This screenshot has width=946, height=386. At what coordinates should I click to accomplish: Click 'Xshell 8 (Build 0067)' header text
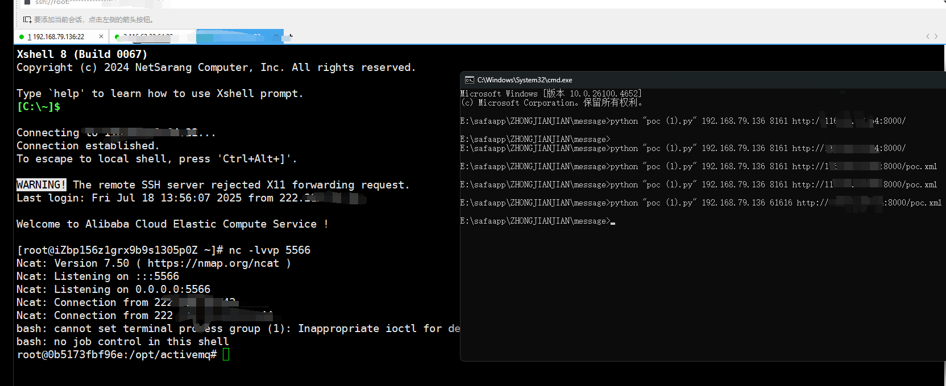[x=82, y=54]
